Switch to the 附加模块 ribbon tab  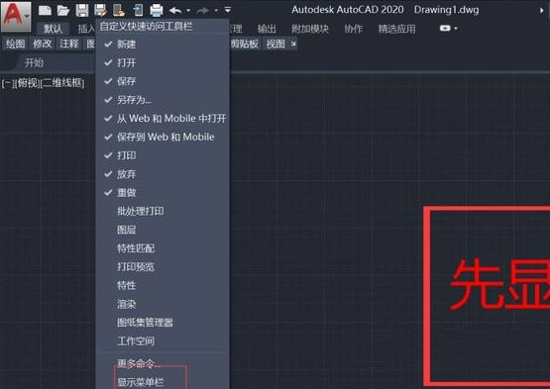tap(310, 29)
